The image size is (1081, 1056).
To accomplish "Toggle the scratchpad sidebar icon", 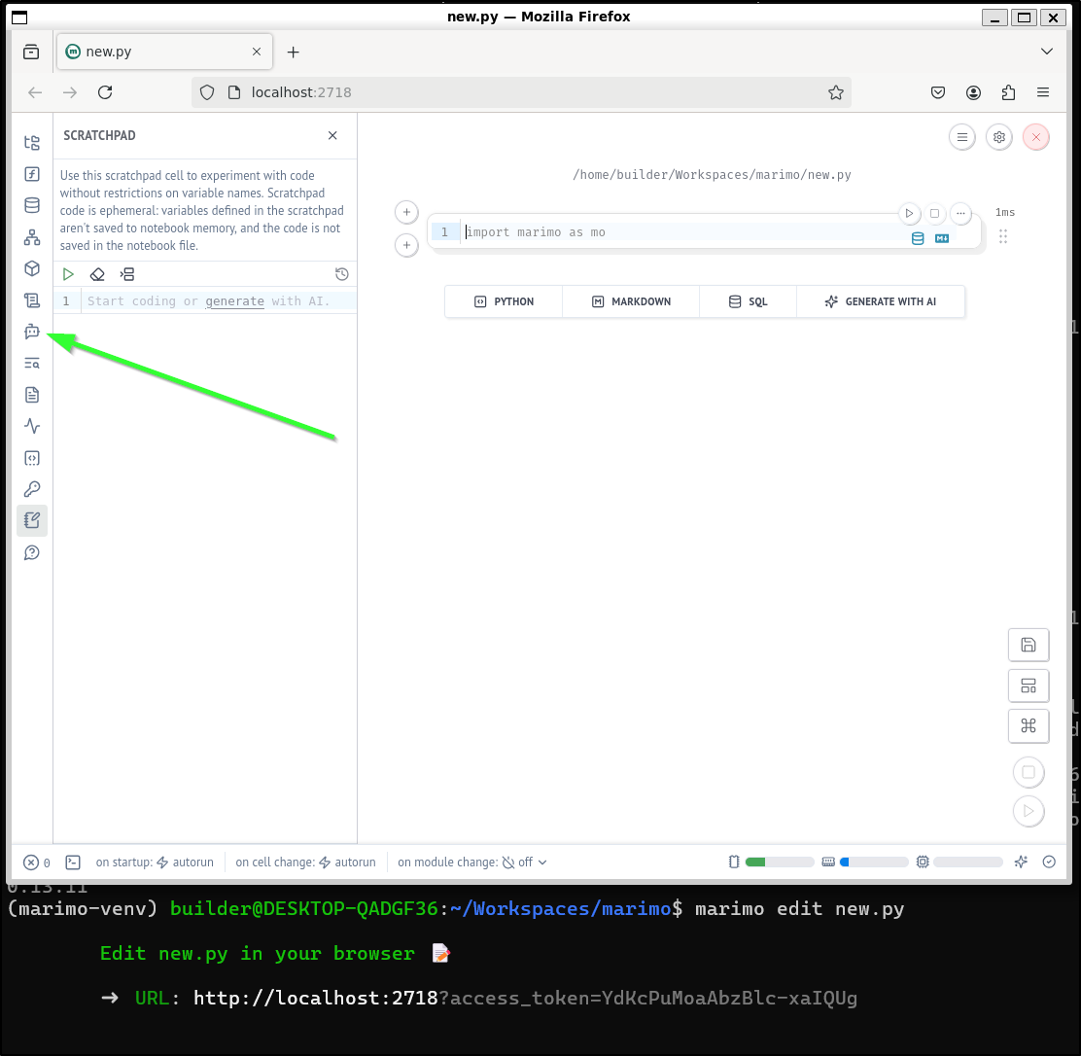I will click(32, 521).
